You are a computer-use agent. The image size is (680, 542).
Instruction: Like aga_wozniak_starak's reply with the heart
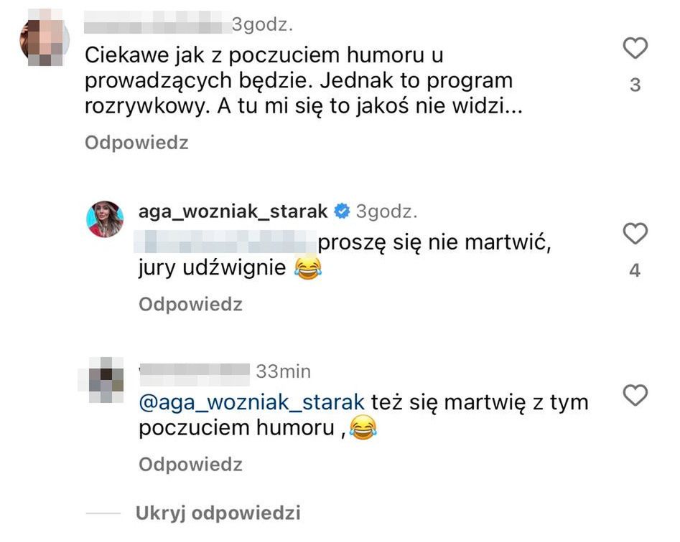635,234
